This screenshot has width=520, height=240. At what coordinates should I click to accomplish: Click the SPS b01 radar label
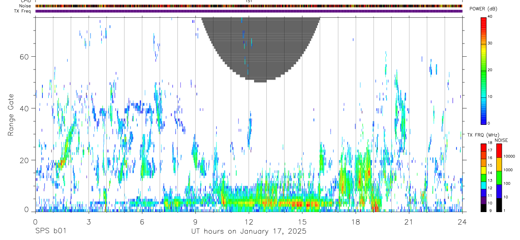(50, 232)
